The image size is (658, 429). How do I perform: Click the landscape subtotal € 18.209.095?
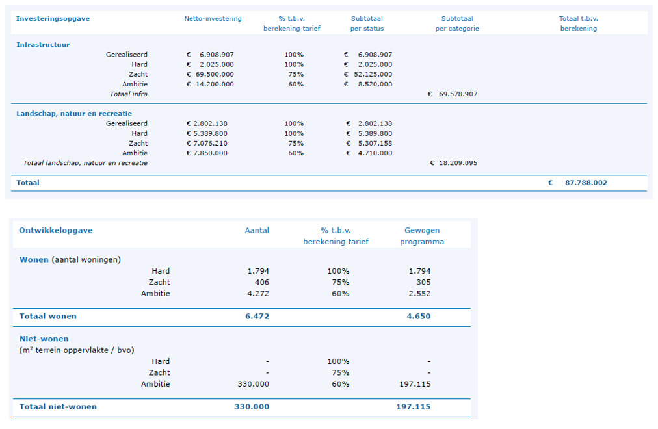pyautogui.click(x=453, y=163)
